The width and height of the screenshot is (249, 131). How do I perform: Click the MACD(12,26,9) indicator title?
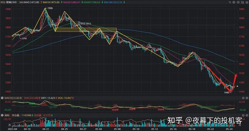coord(13,98)
